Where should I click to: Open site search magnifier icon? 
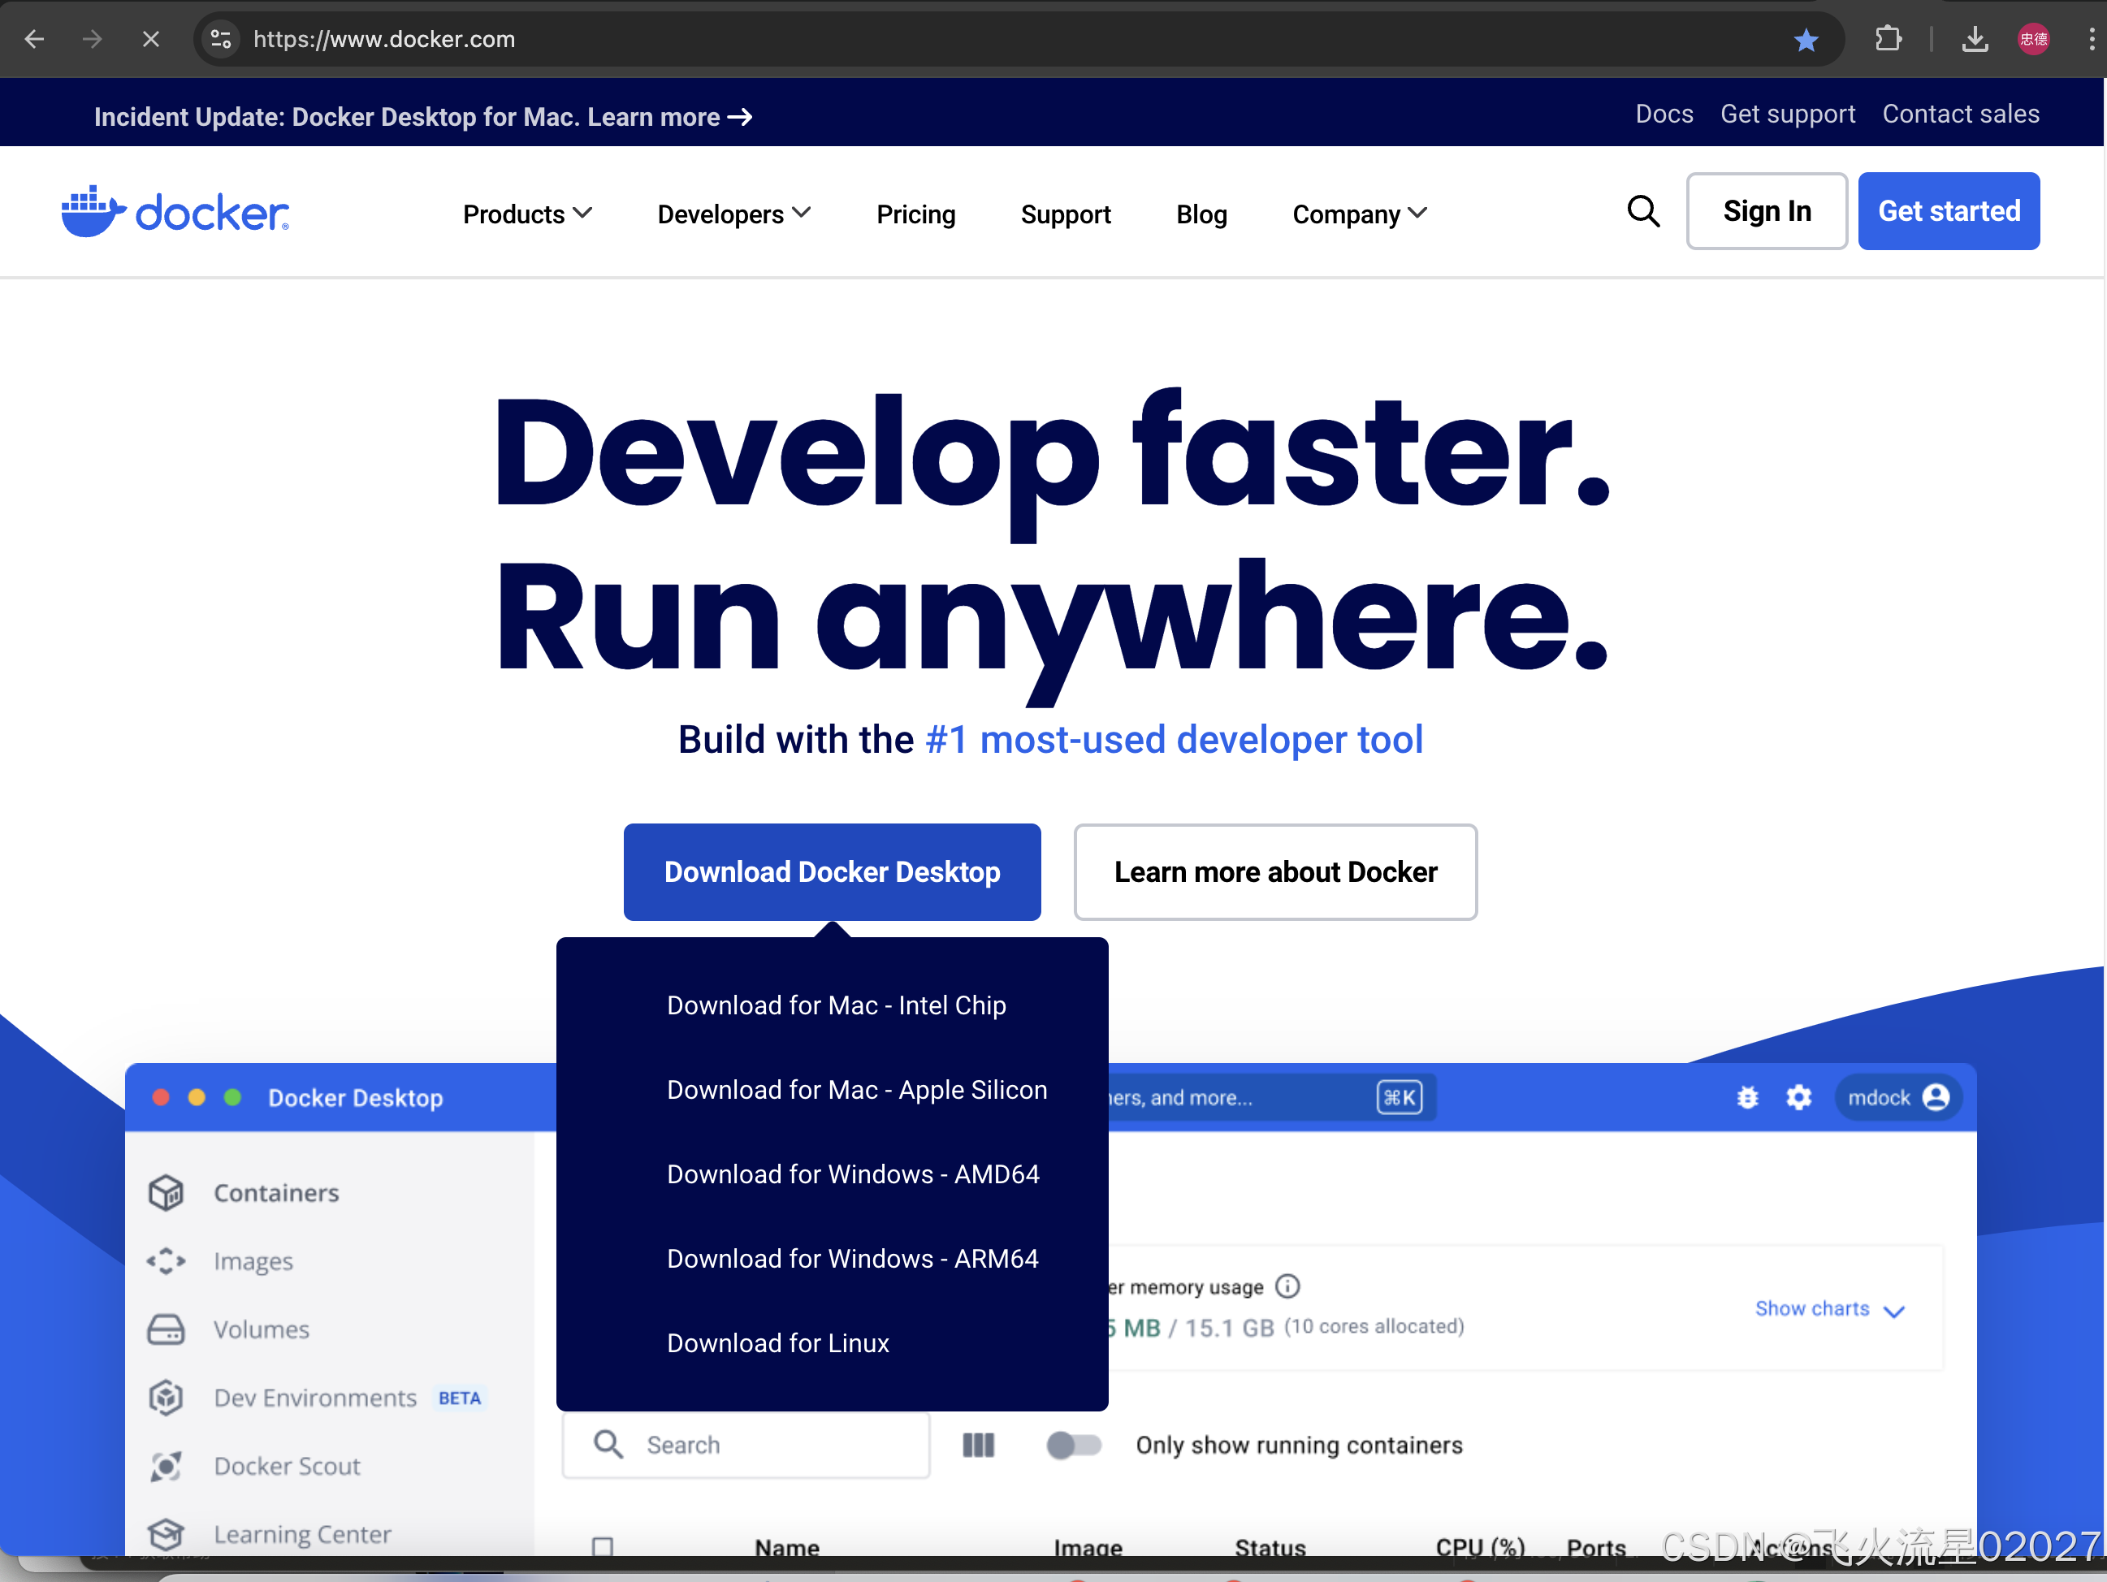click(1643, 211)
